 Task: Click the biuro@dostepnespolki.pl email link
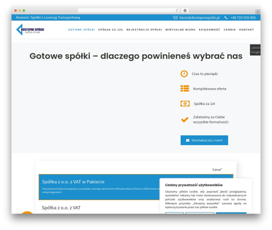click(200, 17)
